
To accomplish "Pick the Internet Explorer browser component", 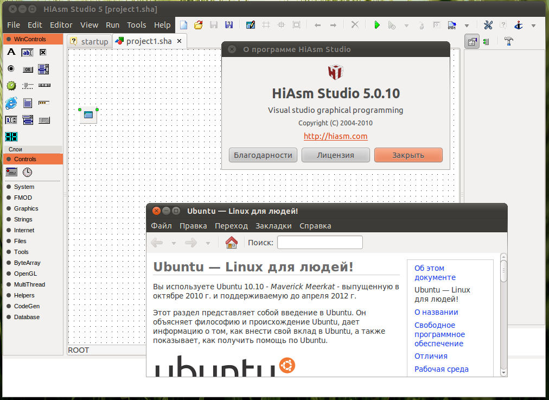I will point(11,103).
